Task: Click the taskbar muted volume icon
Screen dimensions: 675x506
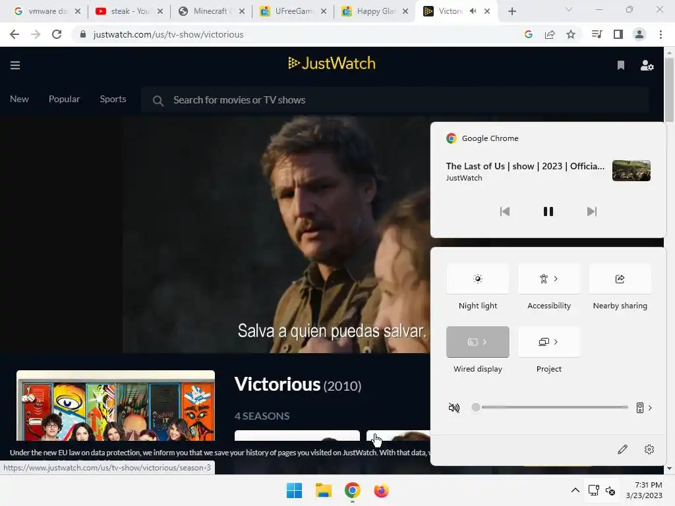Action: tap(610, 490)
